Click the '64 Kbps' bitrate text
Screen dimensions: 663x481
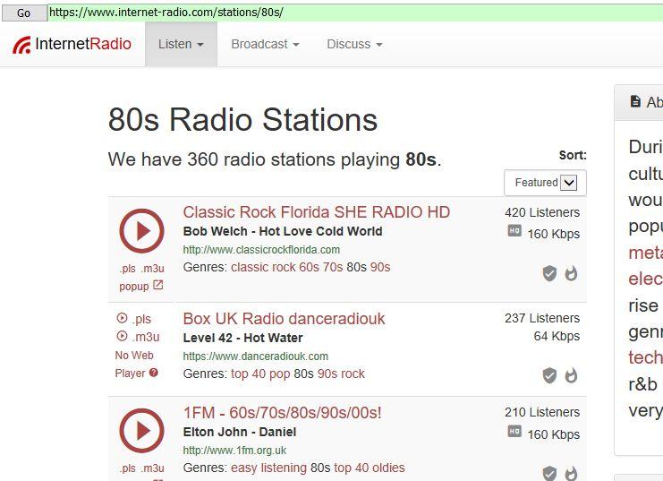[x=557, y=337]
